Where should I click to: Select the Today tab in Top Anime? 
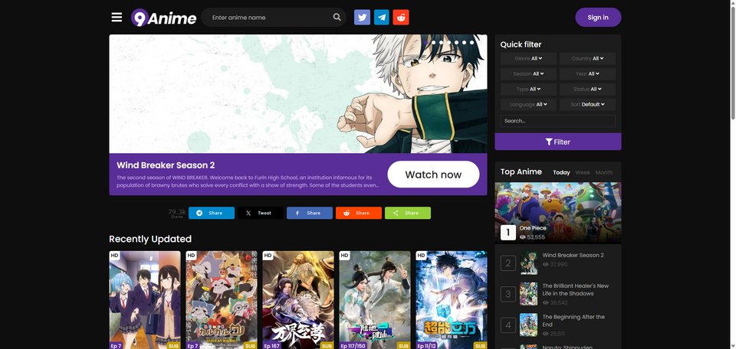(561, 172)
